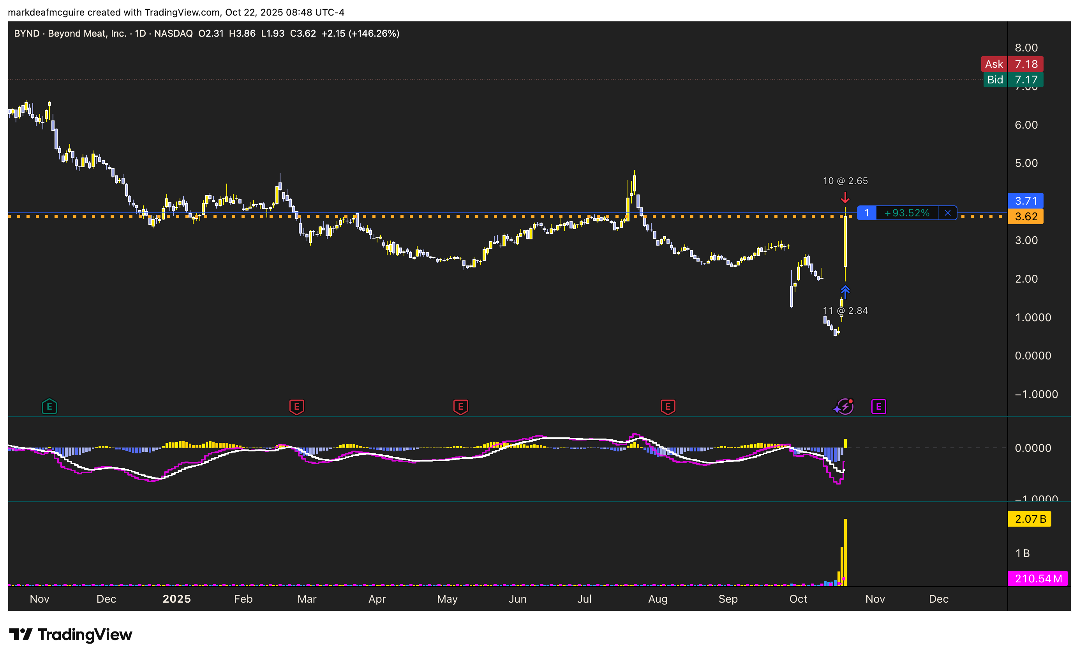Click the red sell arrow execution marker
This screenshot has height=658, width=1079.
pyautogui.click(x=845, y=198)
